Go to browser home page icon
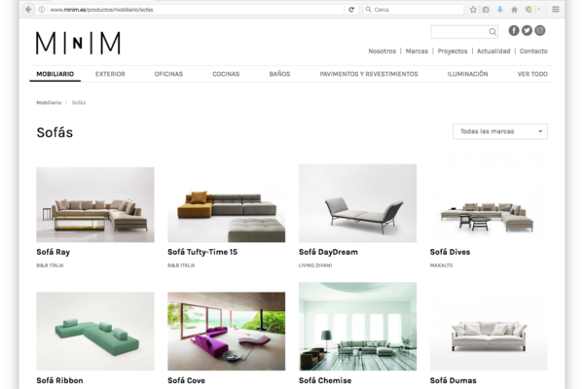This screenshot has width=584, height=389. [514, 10]
